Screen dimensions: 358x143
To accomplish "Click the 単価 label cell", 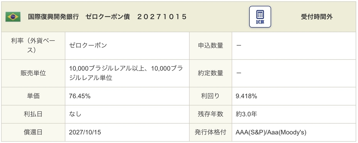I will (x=33, y=96).
